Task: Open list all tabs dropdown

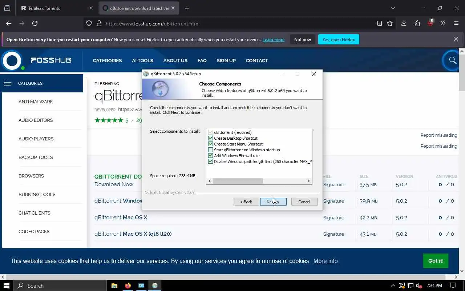Action: (393, 8)
